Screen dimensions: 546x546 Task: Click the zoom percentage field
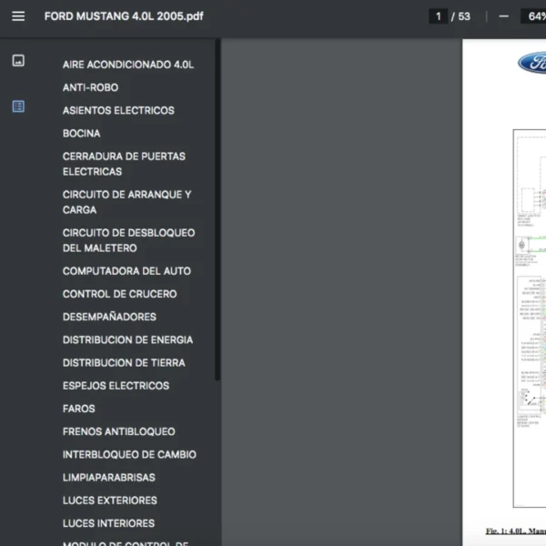pyautogui.click(x=533, y=16)
